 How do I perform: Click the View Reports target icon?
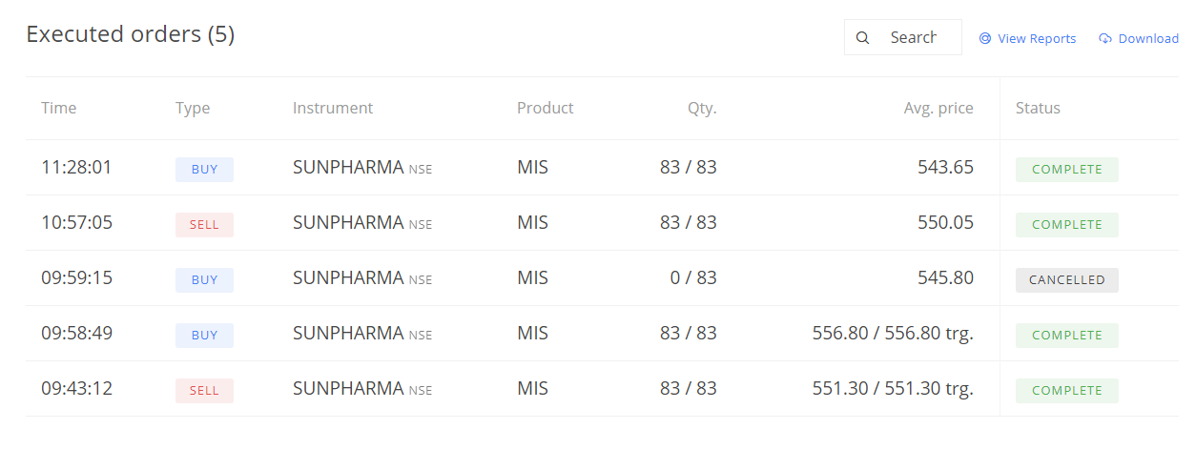(x=985, y=39)
